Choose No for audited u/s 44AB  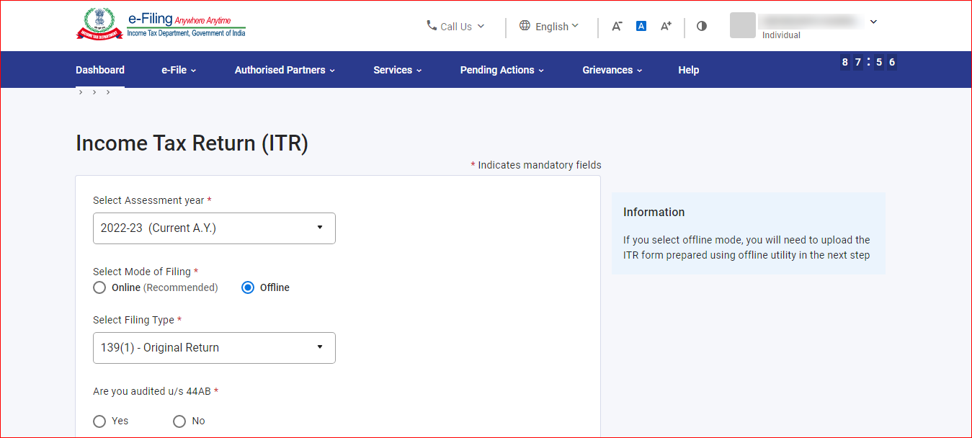pos(179,421)
